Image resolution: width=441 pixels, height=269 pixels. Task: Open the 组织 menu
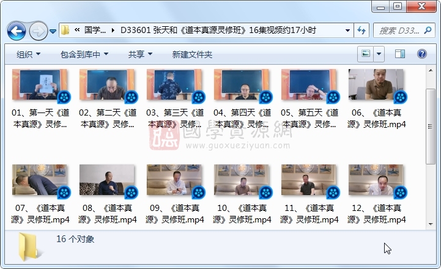pos(28,54)
